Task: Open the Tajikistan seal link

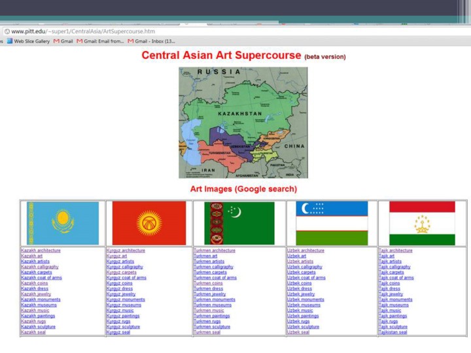Action: point(392,332)
